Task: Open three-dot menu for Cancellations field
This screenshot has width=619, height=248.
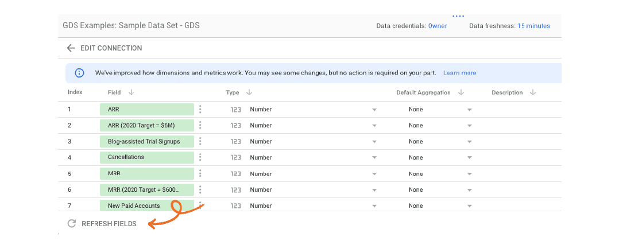Action: (x=200, y=157)
